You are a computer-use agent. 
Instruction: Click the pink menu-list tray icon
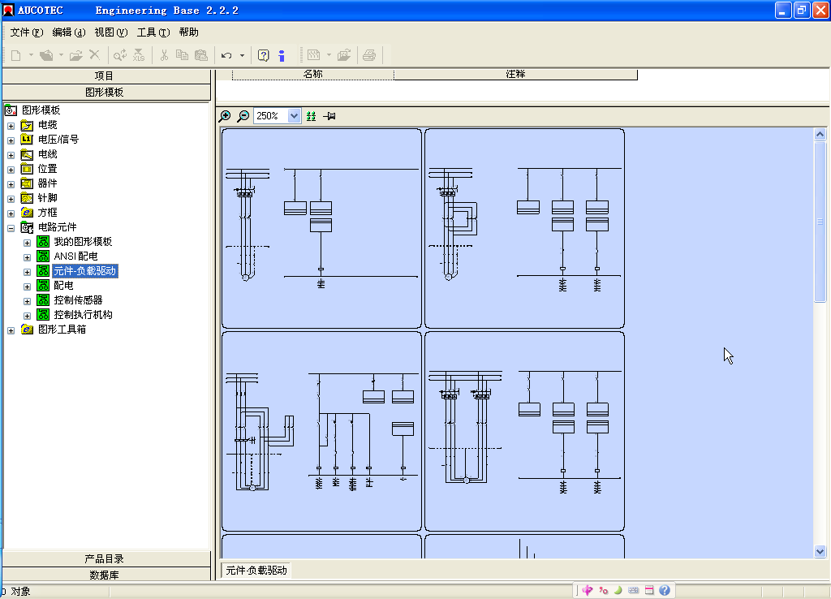click(649, 590)
